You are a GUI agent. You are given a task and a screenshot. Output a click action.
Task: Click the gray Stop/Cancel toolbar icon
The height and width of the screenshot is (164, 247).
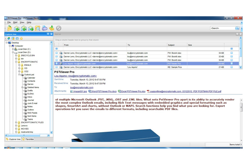tap(59, 28)
